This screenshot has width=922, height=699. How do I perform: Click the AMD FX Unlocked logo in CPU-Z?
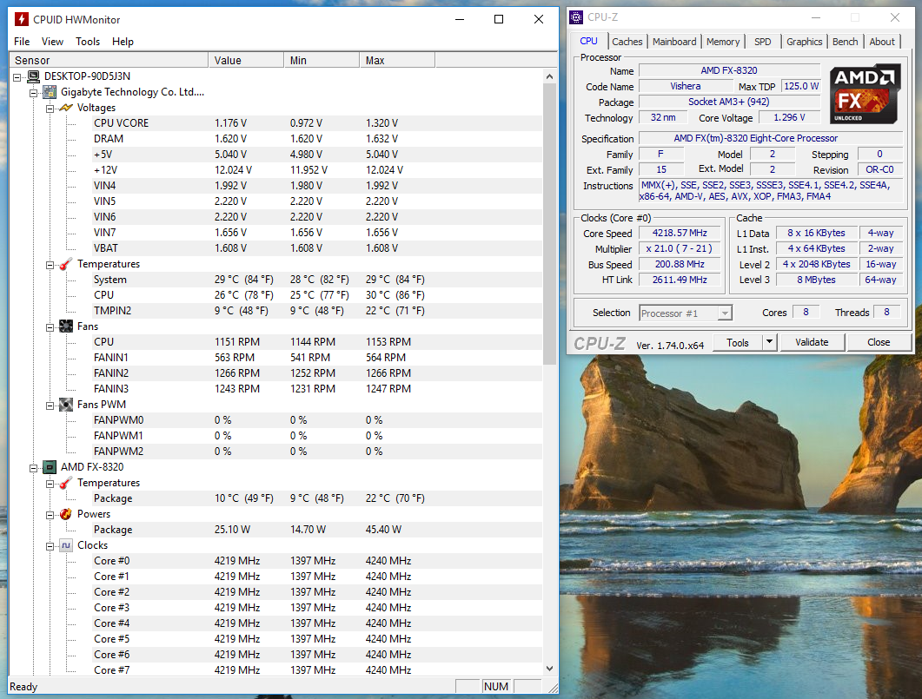pyautogui.click(x=865, y=94)
